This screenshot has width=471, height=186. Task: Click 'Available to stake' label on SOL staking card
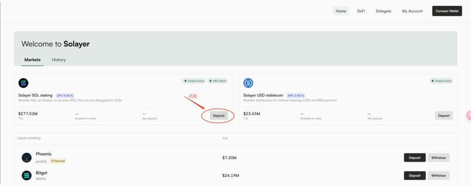pyautogui.click(x=86, y=118)
